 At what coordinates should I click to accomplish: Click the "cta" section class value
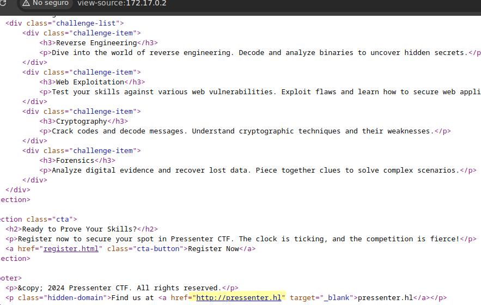click(66, 219)
